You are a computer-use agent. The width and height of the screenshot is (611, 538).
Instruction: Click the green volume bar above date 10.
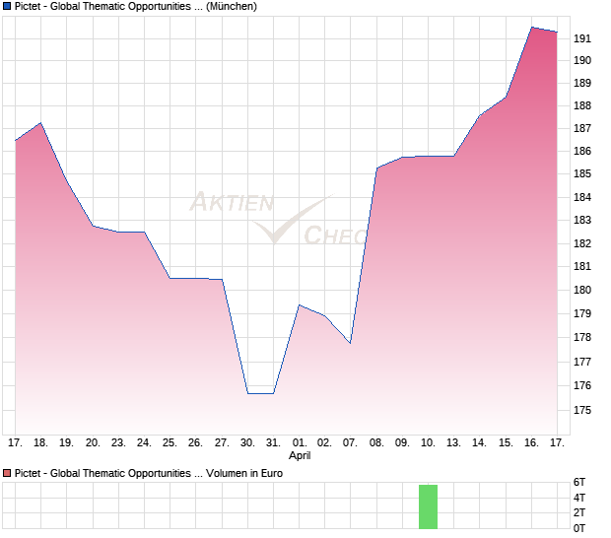(x=428, y=506)
